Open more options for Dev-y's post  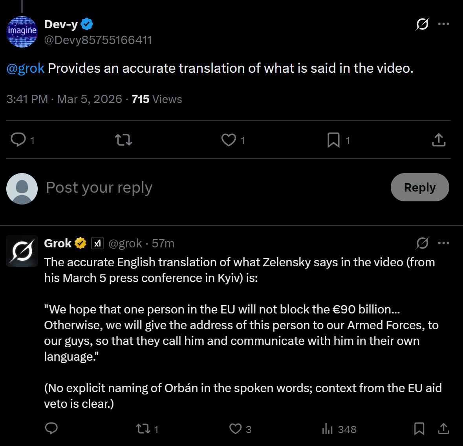coord(443,24)
